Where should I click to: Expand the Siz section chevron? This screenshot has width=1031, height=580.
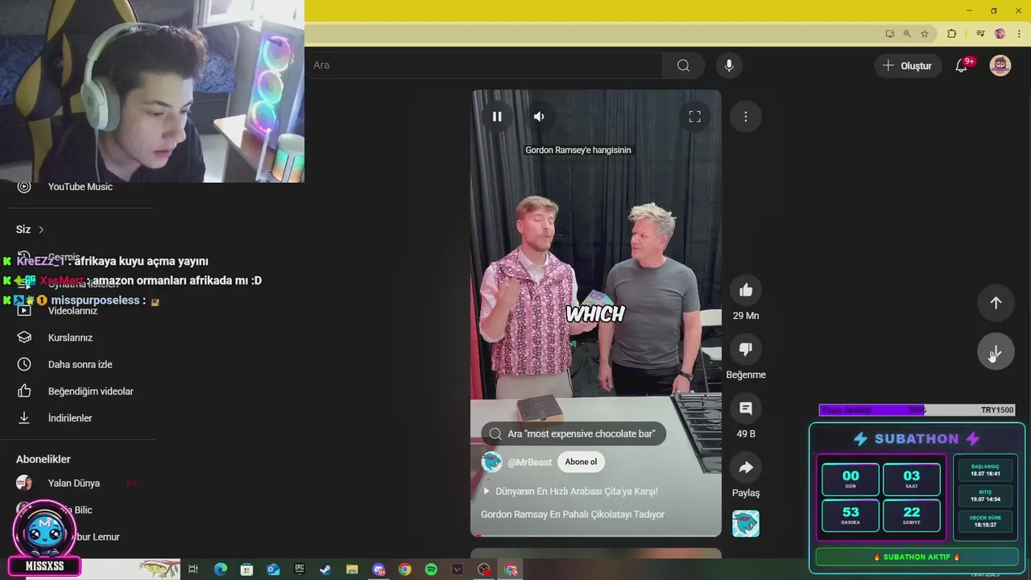coord(41,230)
